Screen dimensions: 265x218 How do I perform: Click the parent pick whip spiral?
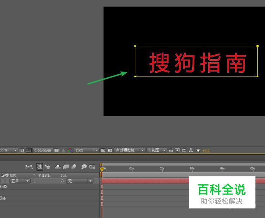point(62,181)
